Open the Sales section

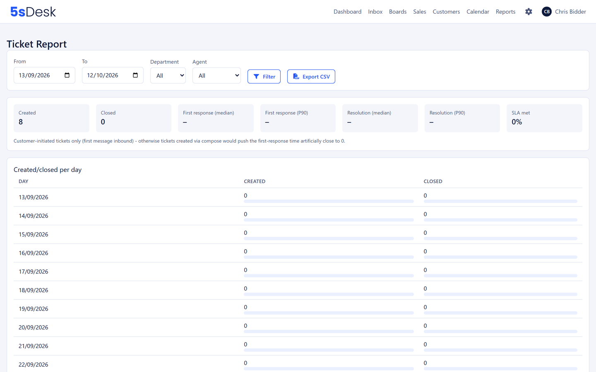tap(420, 12)
